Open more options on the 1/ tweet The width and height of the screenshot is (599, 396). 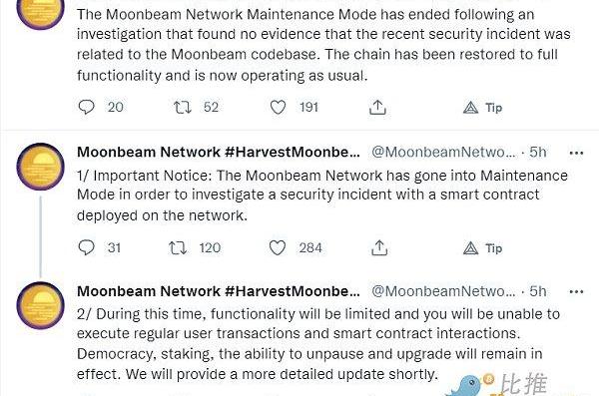[x=576, y=153]
